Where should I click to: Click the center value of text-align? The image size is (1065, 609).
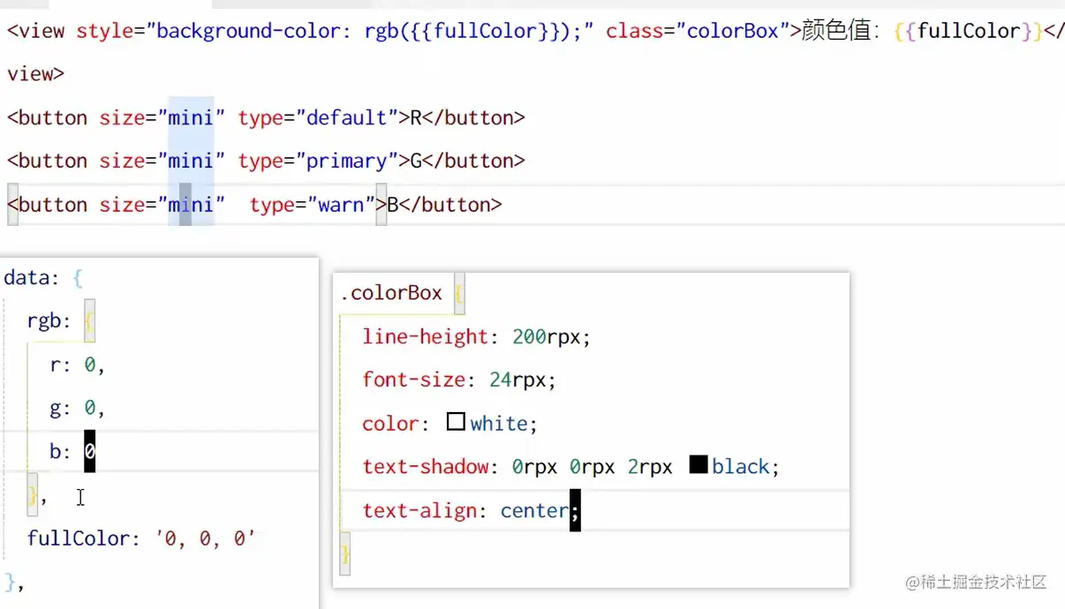535,510
